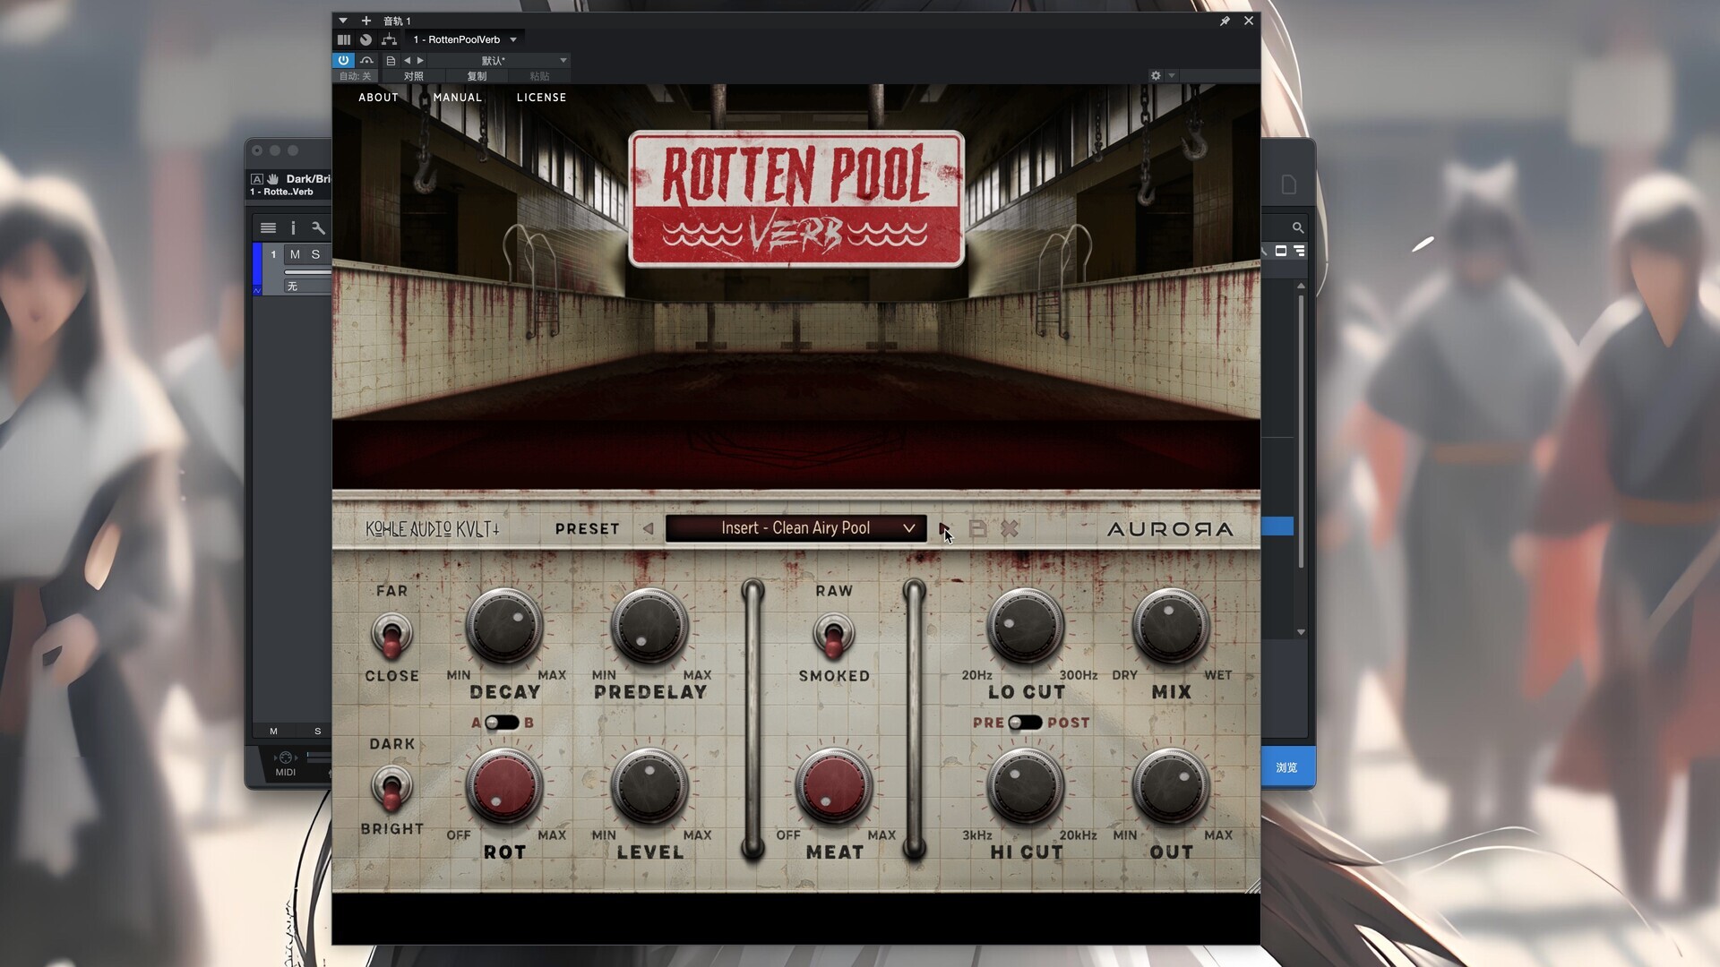
Task: Click the pin window icon
Action: (x=1225, y=21)
